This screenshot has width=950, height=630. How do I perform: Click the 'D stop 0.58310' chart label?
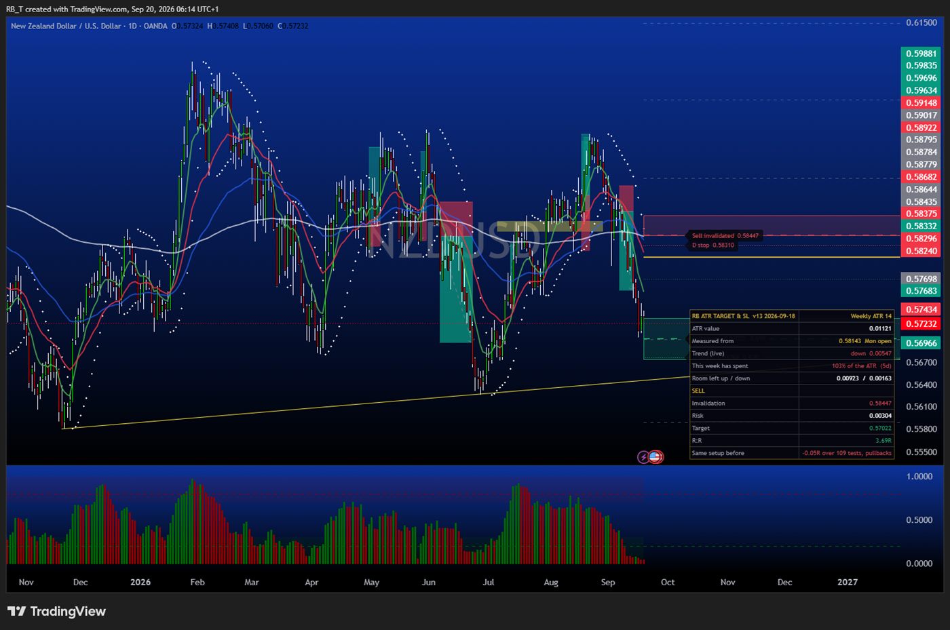pyautogui.click(x=712, y=245)
